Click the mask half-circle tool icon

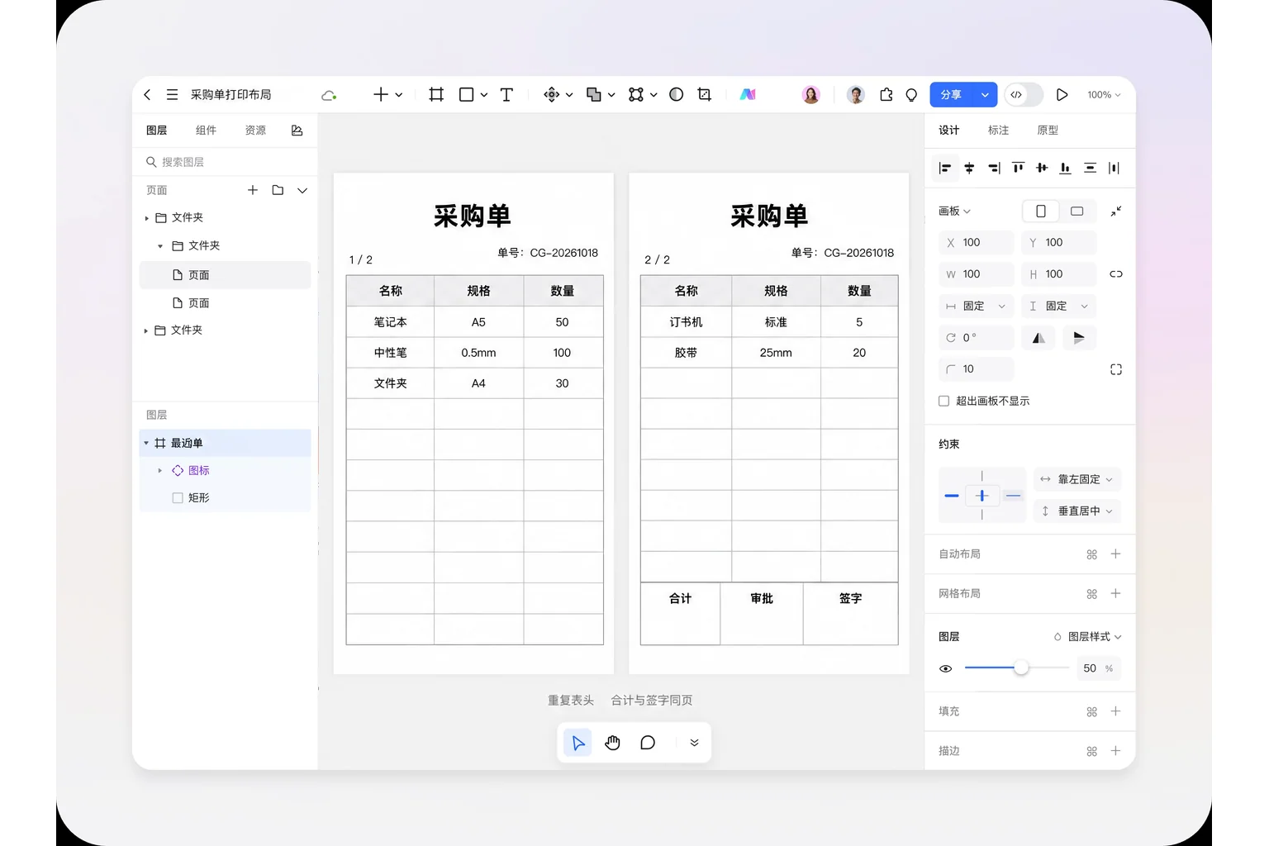pos(676,95)
